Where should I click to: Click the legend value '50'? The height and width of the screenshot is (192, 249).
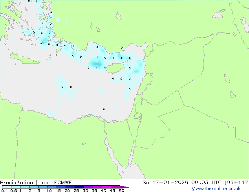click(121, 190)
